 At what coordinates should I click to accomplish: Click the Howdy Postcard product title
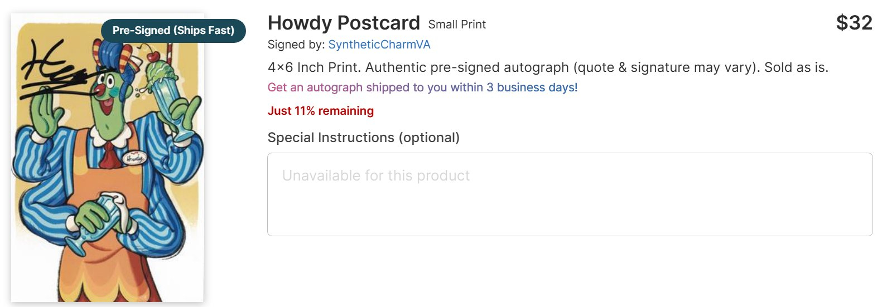[x=344, y=23]
